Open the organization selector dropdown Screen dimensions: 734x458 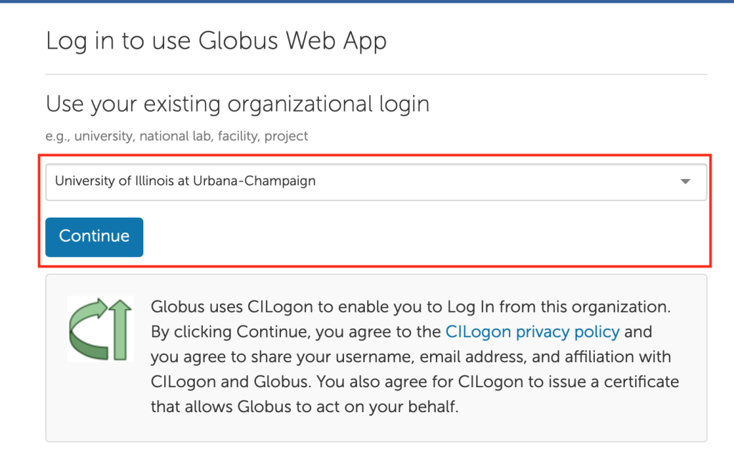[x=376, y=182]
